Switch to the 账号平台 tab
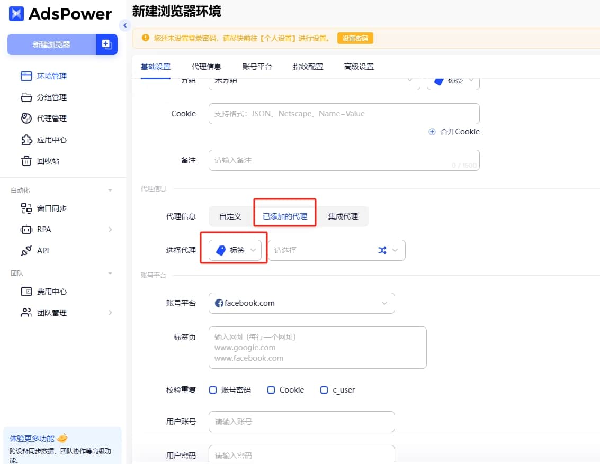Viewport: 600px width, 464px height. (x=257, y=67)
